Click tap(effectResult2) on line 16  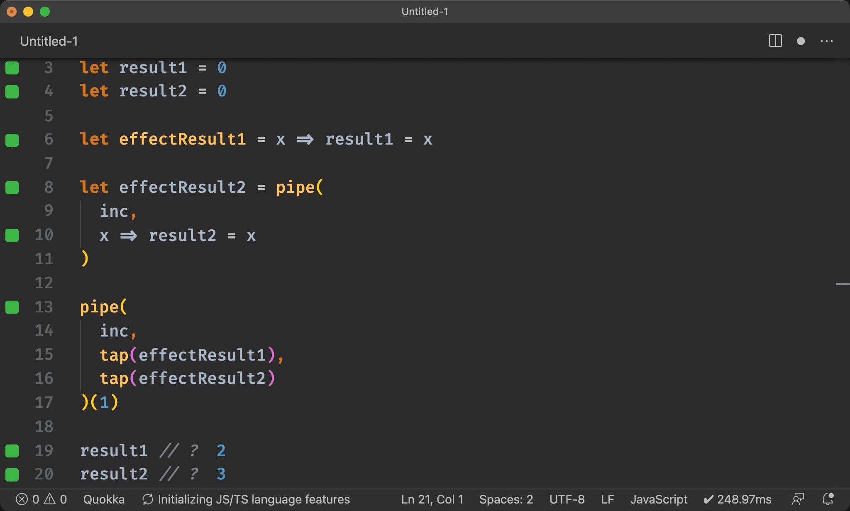(x=188, y=378)
